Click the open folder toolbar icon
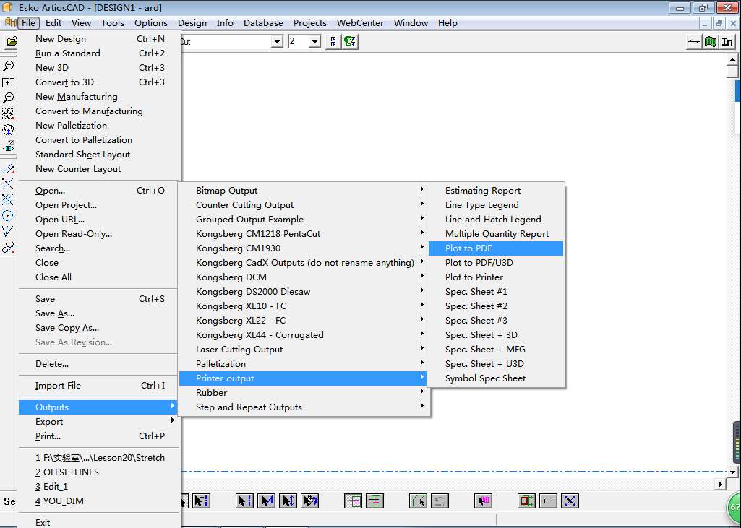The image size is (741, 528). click(x=11, y=42)
